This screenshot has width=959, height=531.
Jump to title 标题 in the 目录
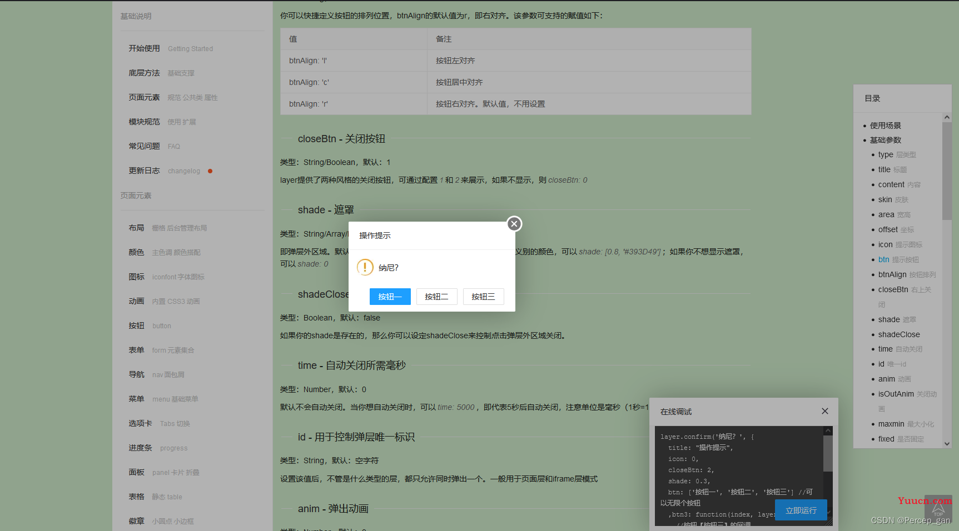(893, 170)
